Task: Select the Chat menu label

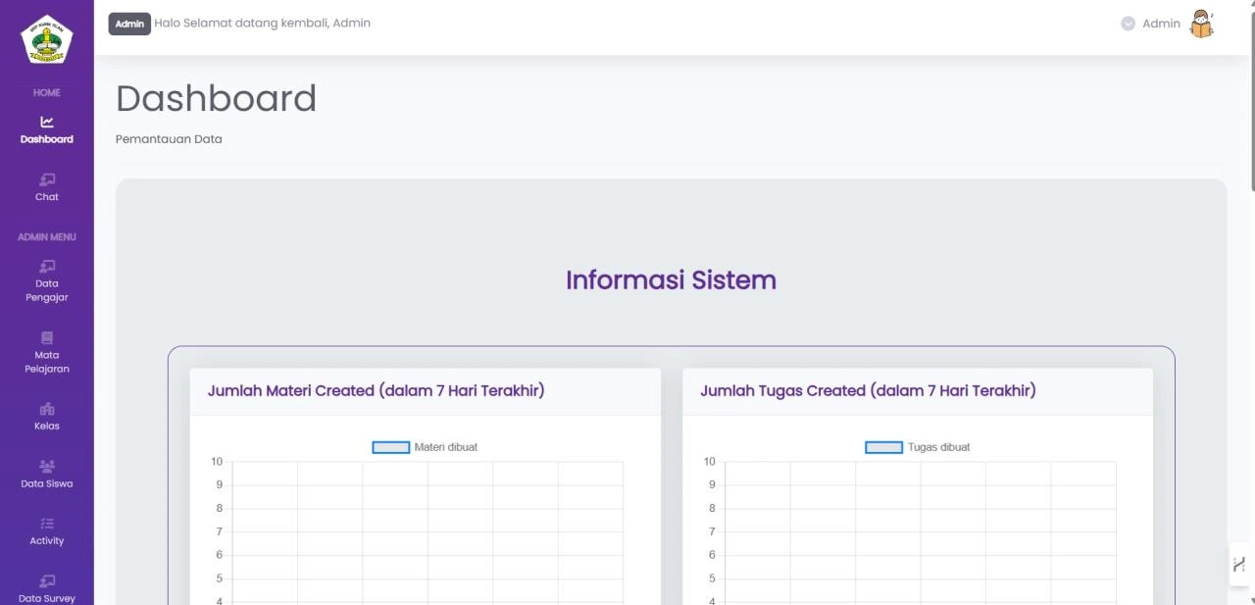Action: [x=47, y=197]
